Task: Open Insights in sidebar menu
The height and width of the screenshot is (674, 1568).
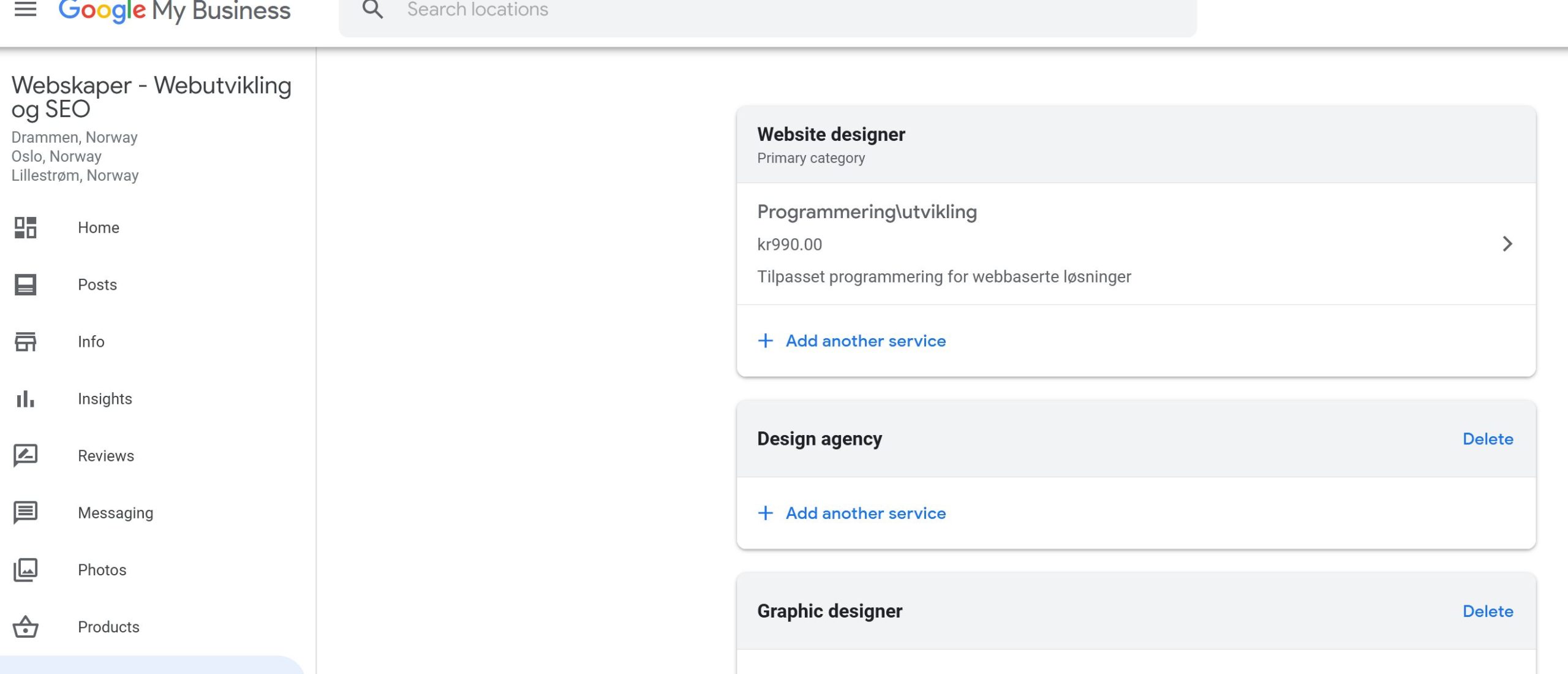Action: [x=105, y=399]
